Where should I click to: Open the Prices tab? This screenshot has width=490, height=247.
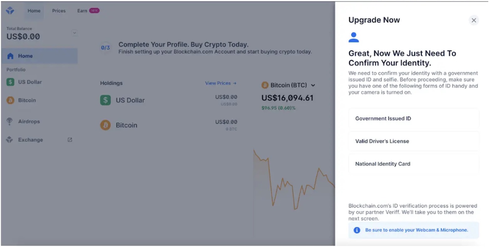pos(59,11)
